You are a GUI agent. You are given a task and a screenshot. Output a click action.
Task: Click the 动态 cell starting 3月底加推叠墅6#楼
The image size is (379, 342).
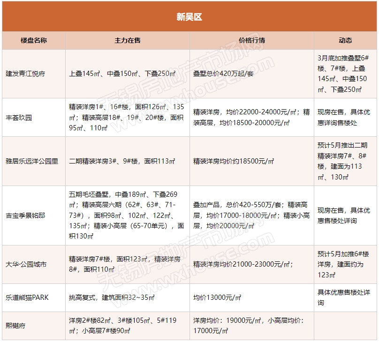tap(345, 74)
